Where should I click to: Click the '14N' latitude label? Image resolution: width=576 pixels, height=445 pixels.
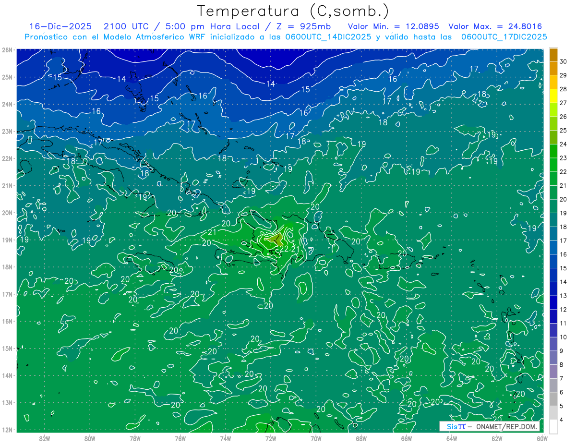[x=7, y=375]
